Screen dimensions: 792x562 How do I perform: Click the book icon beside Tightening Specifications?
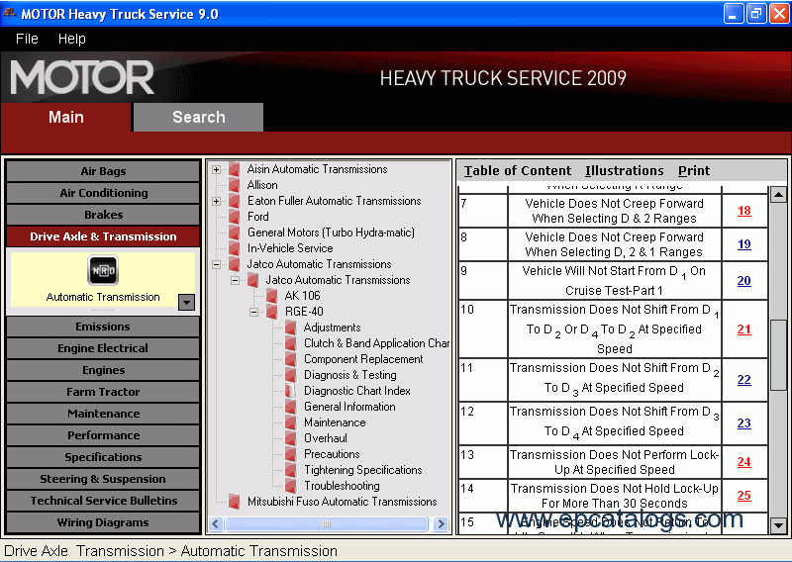(x=290, y=470)
